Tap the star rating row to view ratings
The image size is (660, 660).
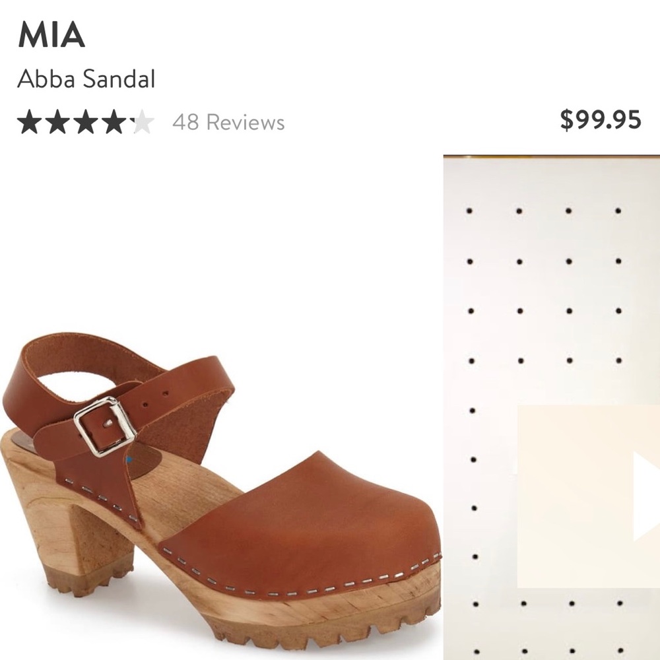[x=86, y=121]
